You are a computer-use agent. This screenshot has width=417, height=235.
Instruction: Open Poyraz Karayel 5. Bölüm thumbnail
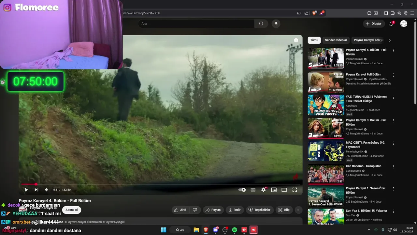coord(326,58)
